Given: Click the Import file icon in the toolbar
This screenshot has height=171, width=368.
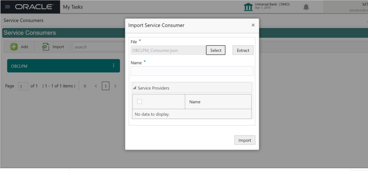Looking at the screenshot, I should (x=46, y=47).
